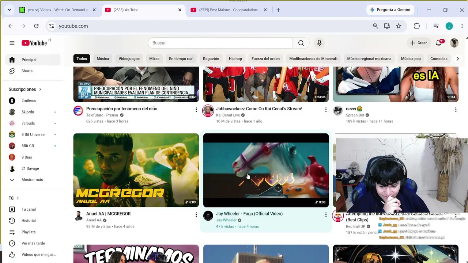Open the YouTube guide hamburger menu
Image resolution: width=468 pixels, height=263 pixels.
click(x=12, y=43)
